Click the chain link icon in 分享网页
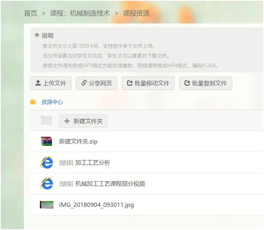This screenshot has width=264, height=230. pyautogui.click(x=84, y=83)
